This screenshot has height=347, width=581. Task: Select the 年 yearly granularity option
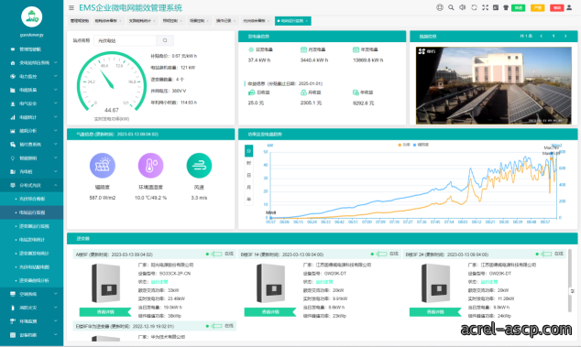pos(249,200)
